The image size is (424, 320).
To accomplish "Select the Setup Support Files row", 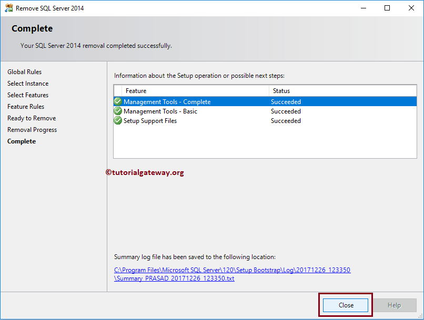I will click(265, 120).
